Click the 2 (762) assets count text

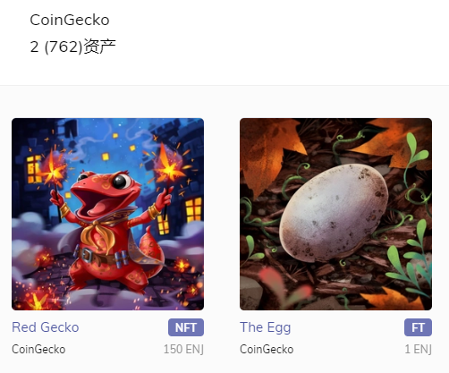coord(72,47)
